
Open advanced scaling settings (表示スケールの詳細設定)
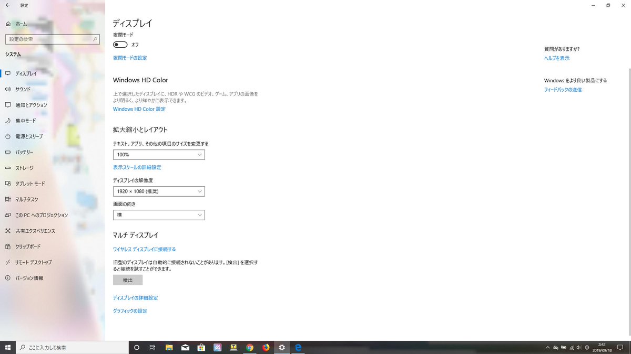pos(137,167)
